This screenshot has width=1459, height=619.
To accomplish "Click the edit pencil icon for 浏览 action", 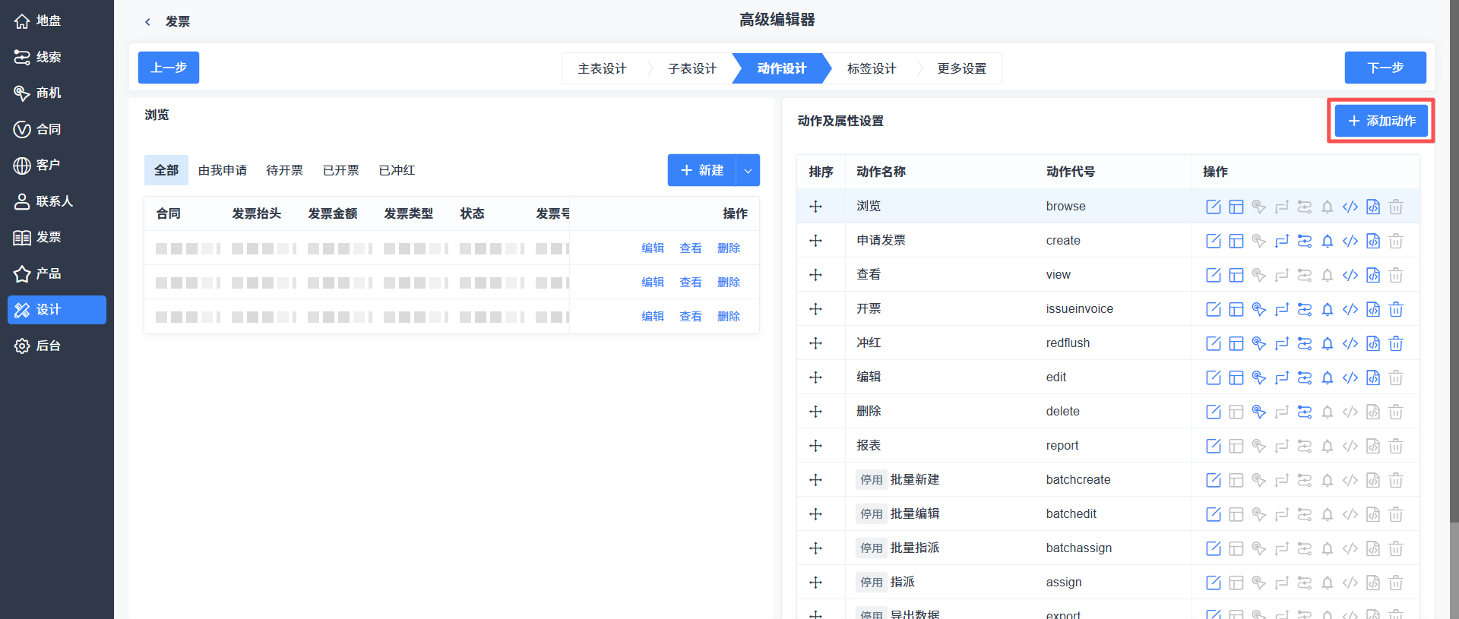I will click(x=1213, y=207).
